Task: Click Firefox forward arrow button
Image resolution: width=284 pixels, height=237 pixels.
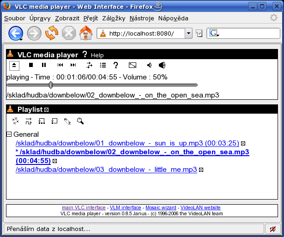Action: click(34, 33)
